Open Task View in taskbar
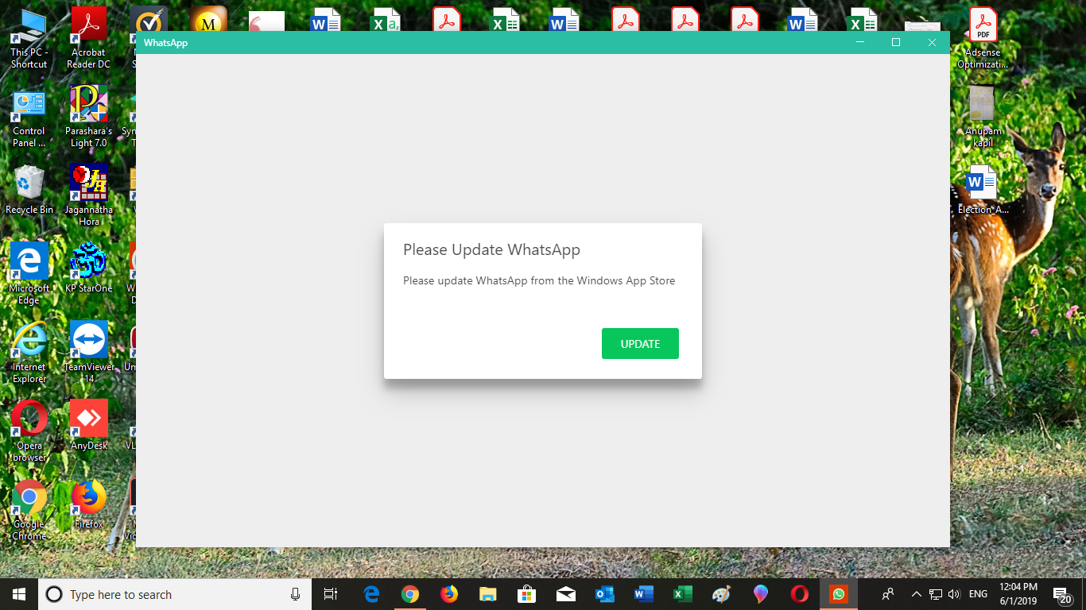This screenshot has height=610, width=1086. (331, 594)
